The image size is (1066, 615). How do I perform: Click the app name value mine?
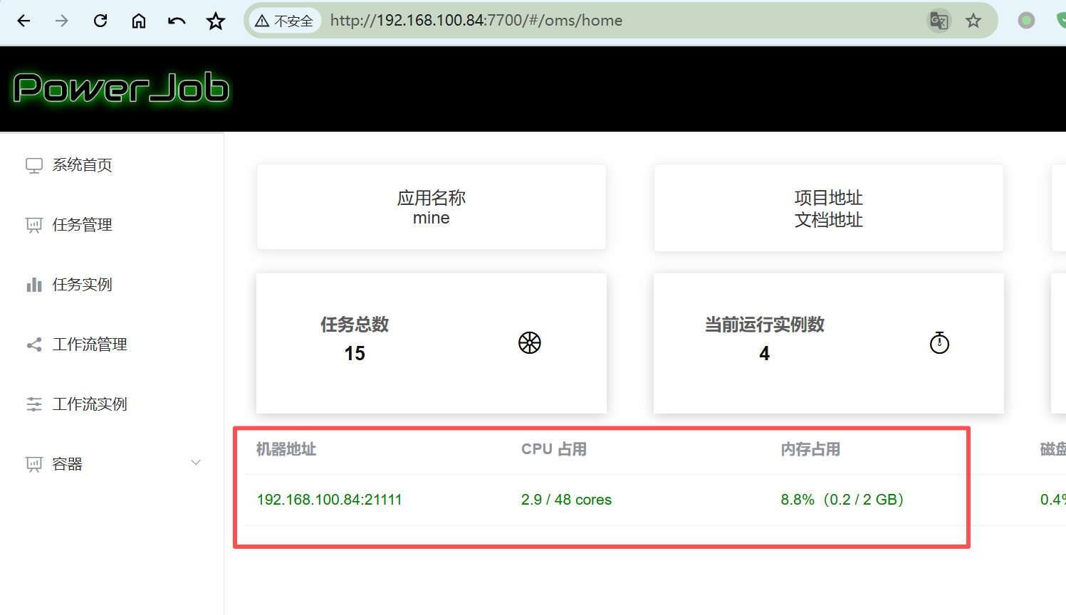pyautogui.click(x=432, y=218)
